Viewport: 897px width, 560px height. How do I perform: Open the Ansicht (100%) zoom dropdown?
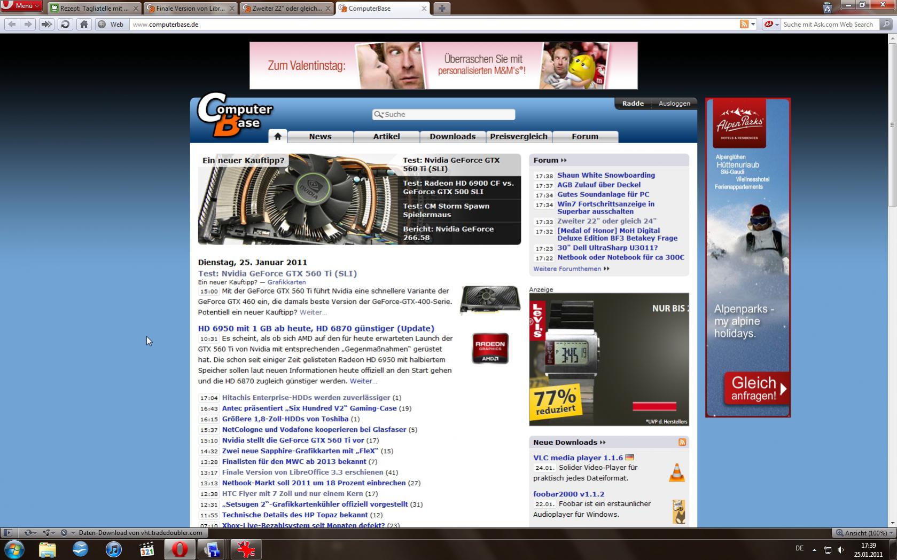(x=864, y=533)
